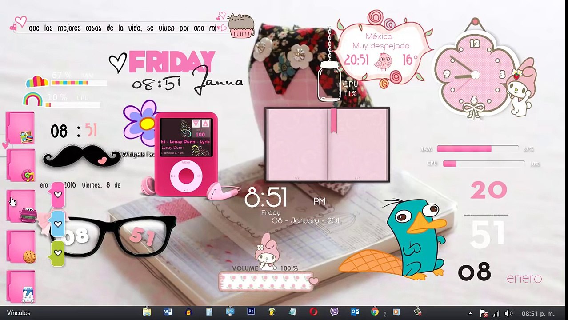Viewport: 568px width, 320px height.
Task: Toggle play/pause on the iPod wheel
Action: 187,190
